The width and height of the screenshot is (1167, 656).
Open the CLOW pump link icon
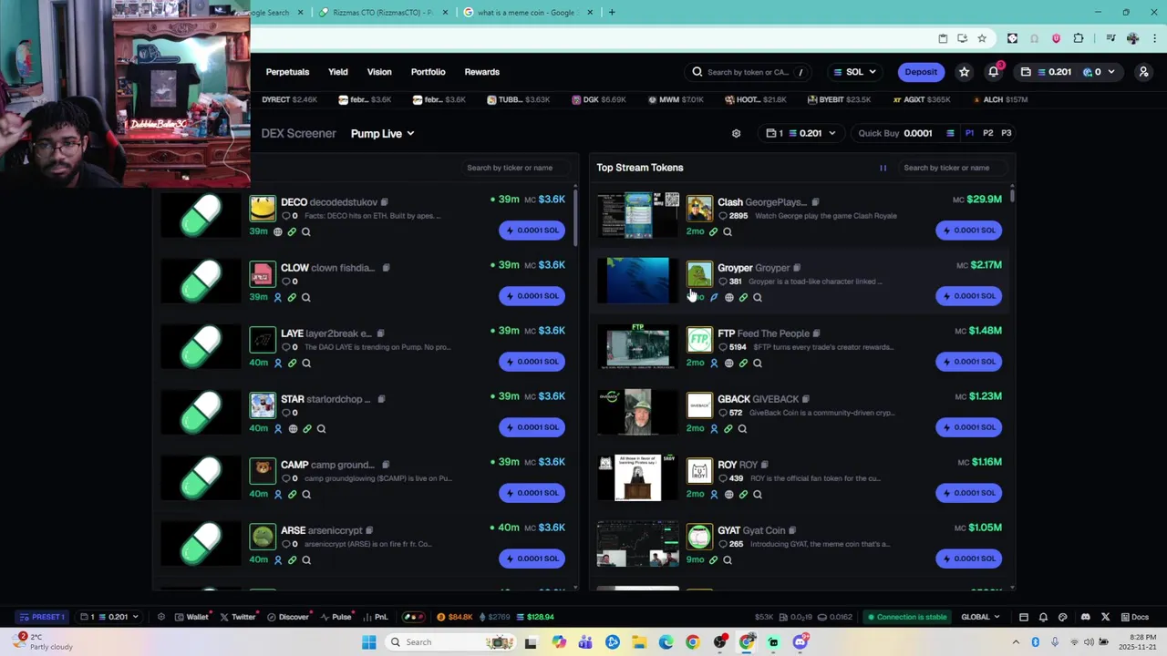[292, 297]
